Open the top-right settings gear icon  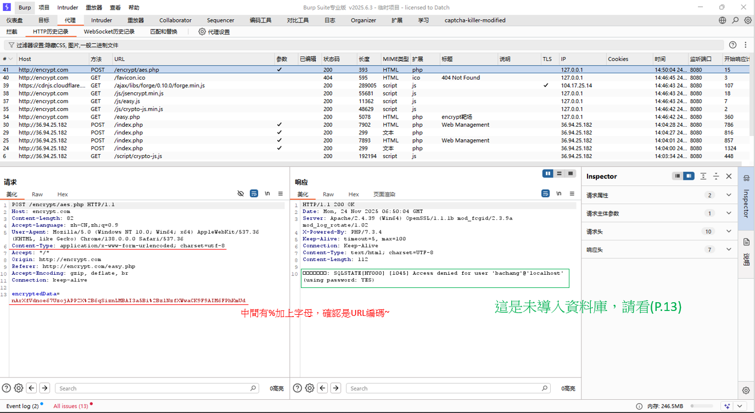[748, 20]
